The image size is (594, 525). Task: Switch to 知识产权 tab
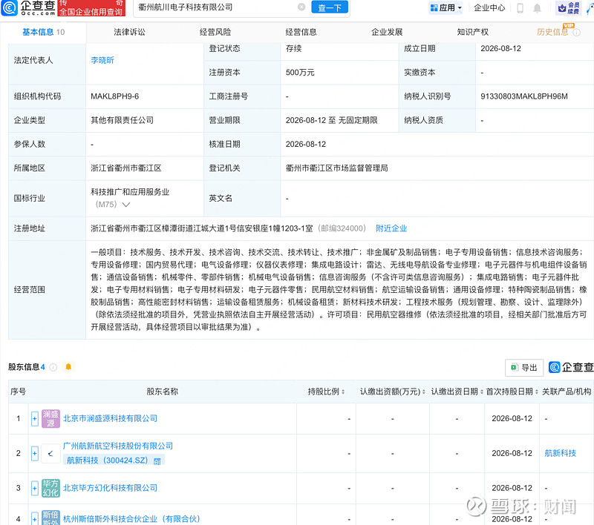[473, 32]
